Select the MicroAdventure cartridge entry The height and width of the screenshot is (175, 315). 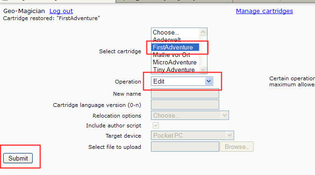[175, 62]
